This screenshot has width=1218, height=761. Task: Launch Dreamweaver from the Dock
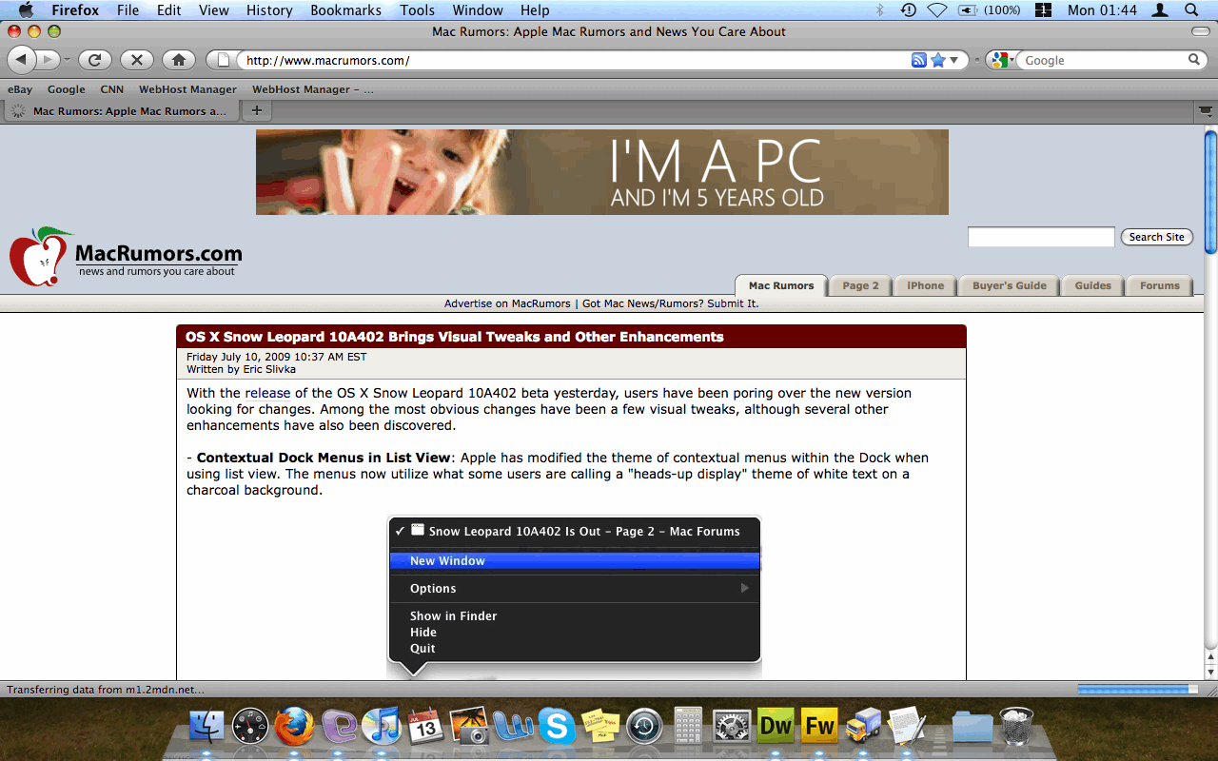(x=776, y=727)
